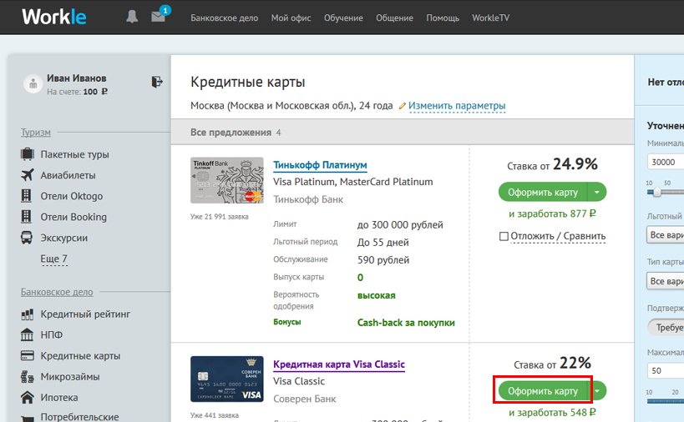The image size is (684, 422).
Task: Open Обучение menu
Action: coord(343,18)
